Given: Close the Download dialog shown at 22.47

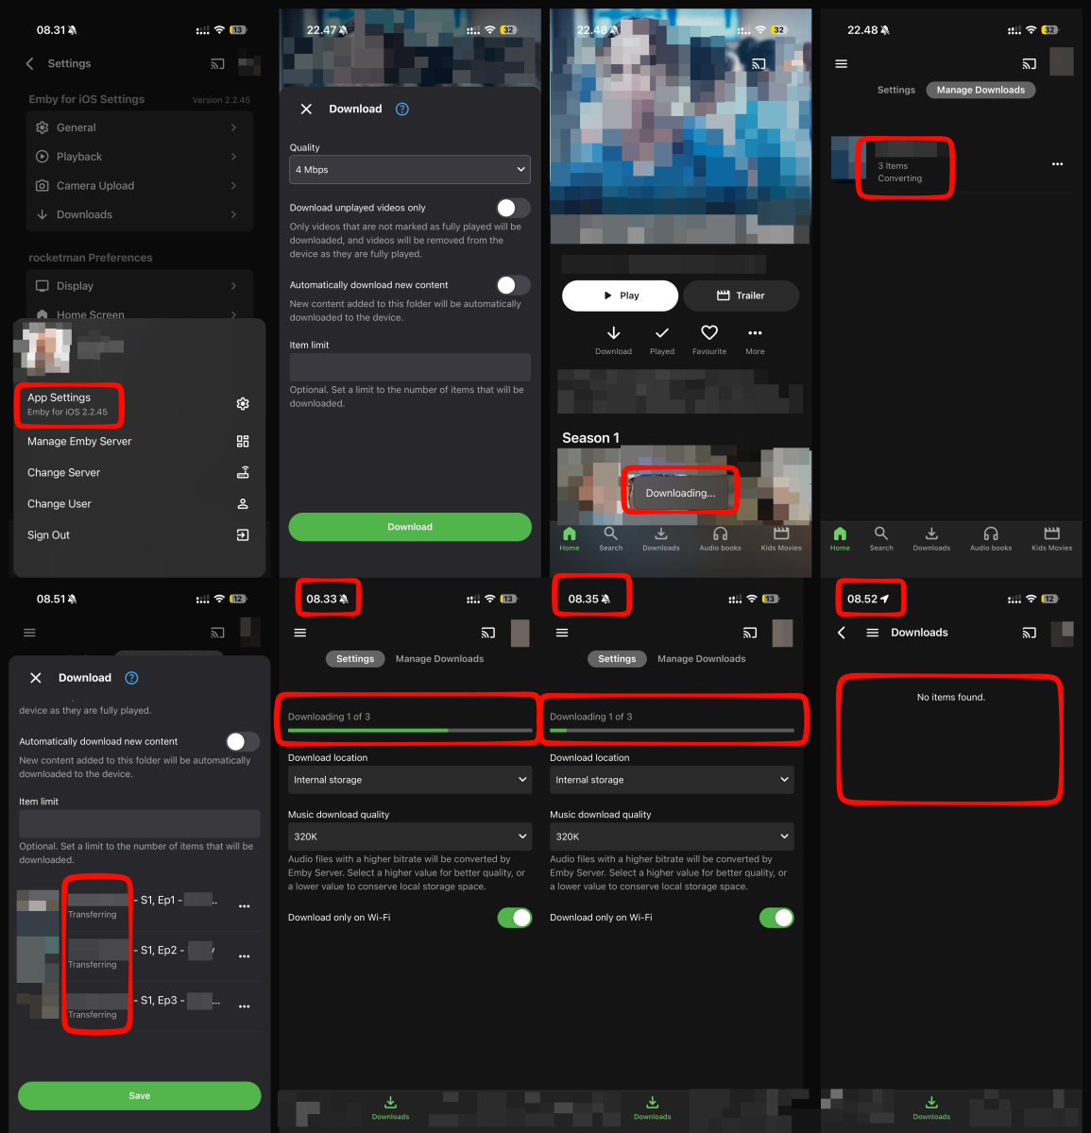Looking at the screenshot, I should 306,109.
